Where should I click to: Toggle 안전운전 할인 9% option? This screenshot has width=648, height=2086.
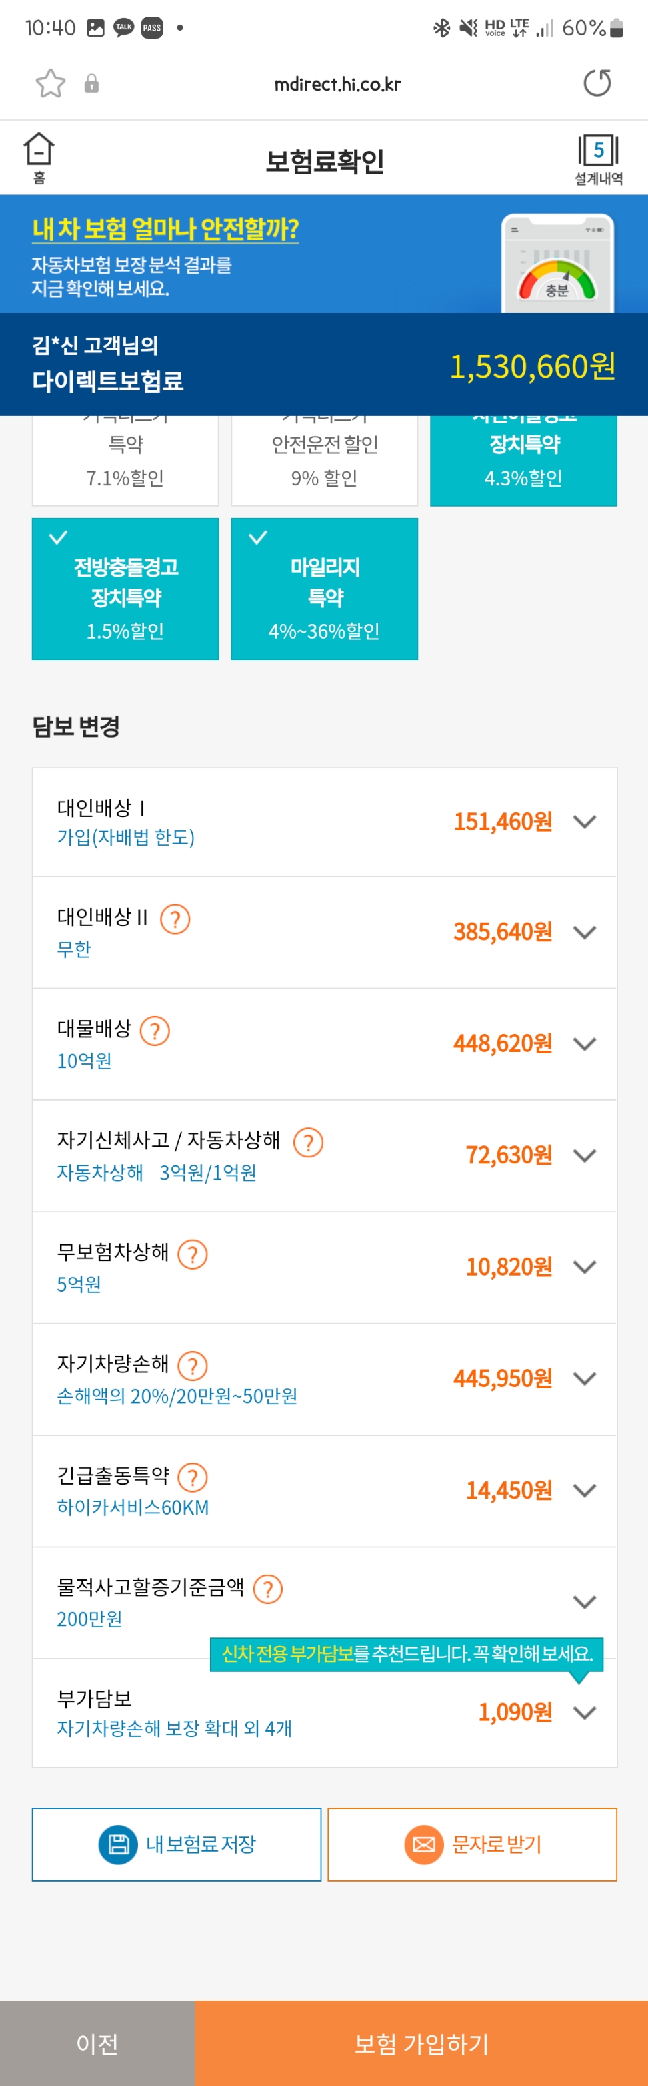tap(325, 460)
